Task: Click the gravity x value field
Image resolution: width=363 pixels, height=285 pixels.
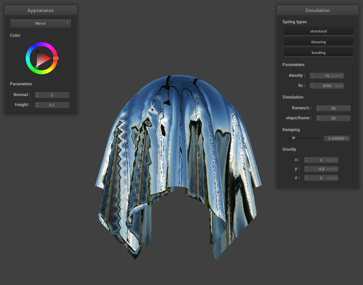Action: [x=321, y=160]
